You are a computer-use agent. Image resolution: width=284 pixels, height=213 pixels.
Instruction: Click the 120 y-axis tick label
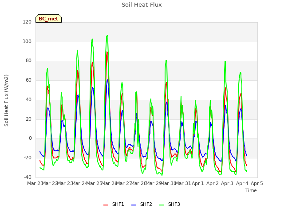point(27,22)
